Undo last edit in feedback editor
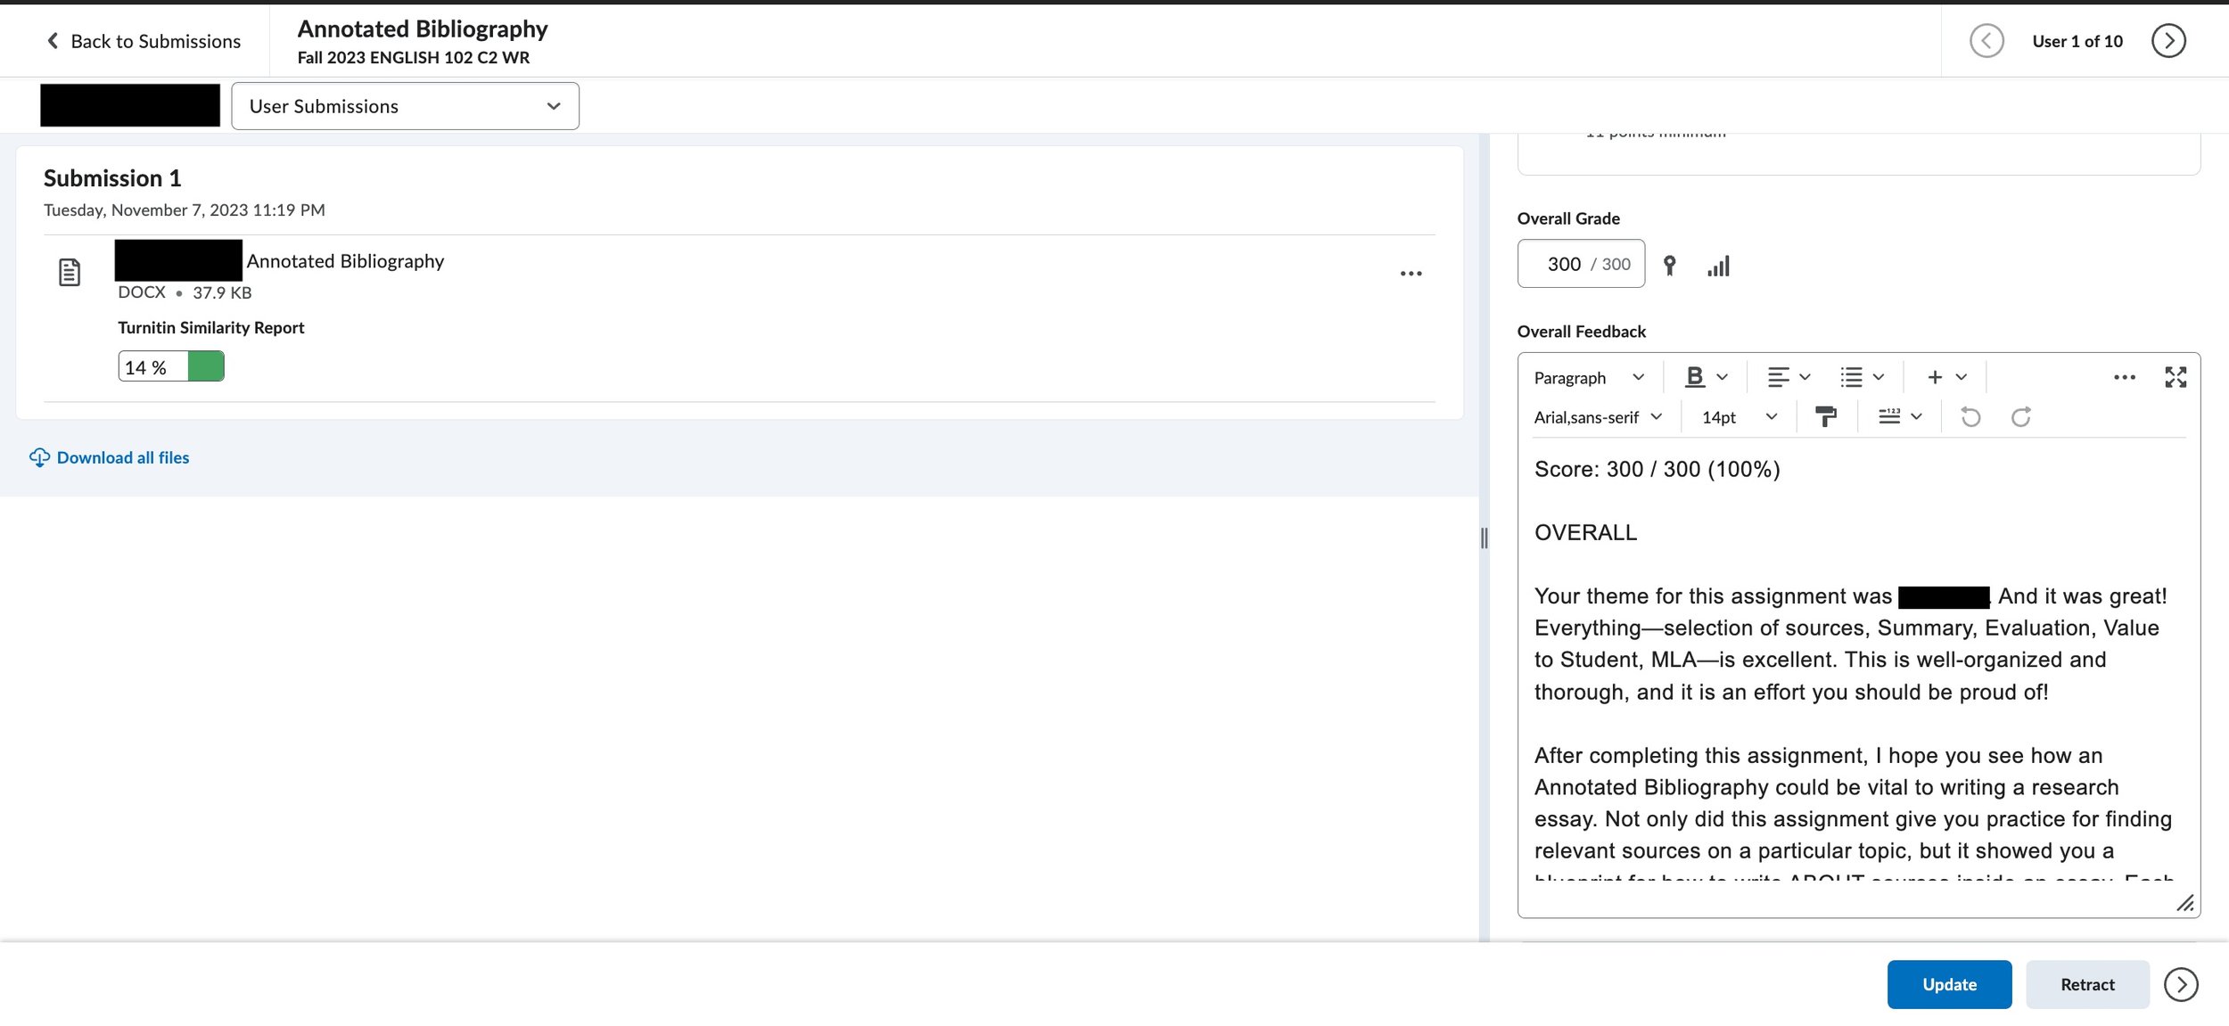The height and width of the screenshot is (1026, 2229). click(x=1970, y=416)
